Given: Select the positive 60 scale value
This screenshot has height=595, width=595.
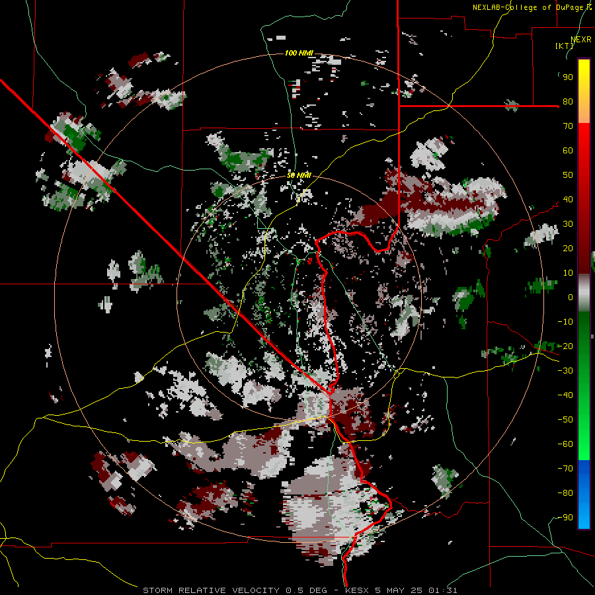Looking at the screenshot, I should pyautogui.click(x=568, y=151).
